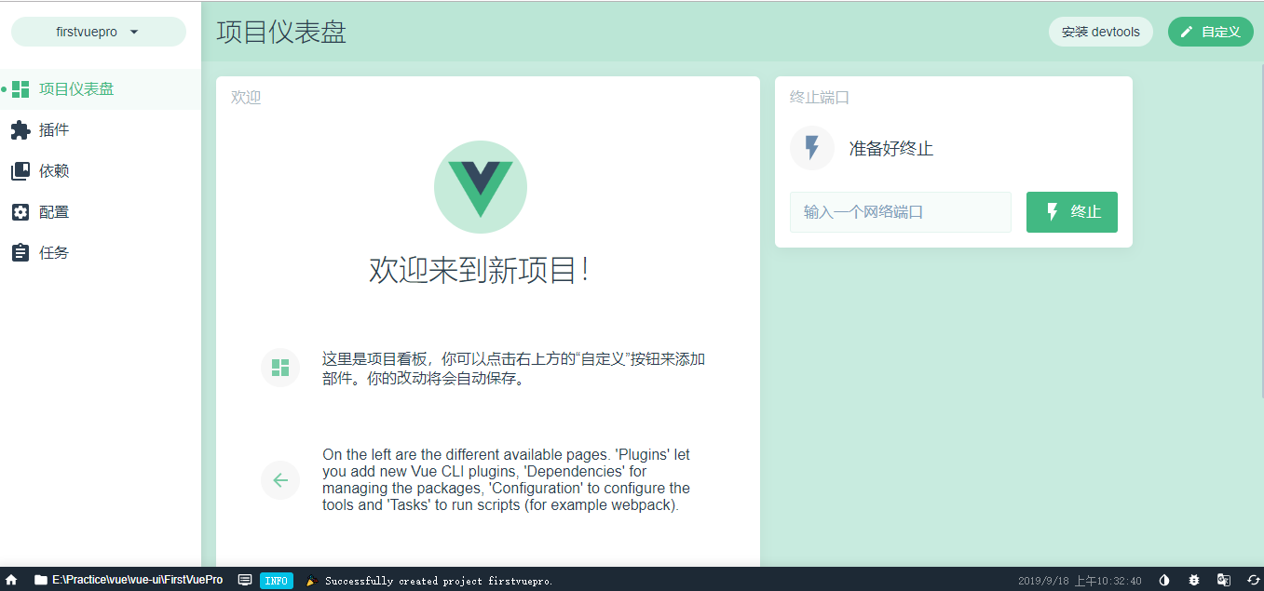1264x591 pixels.
Task: Click the 准备好终止 status text
Action: 891,148
